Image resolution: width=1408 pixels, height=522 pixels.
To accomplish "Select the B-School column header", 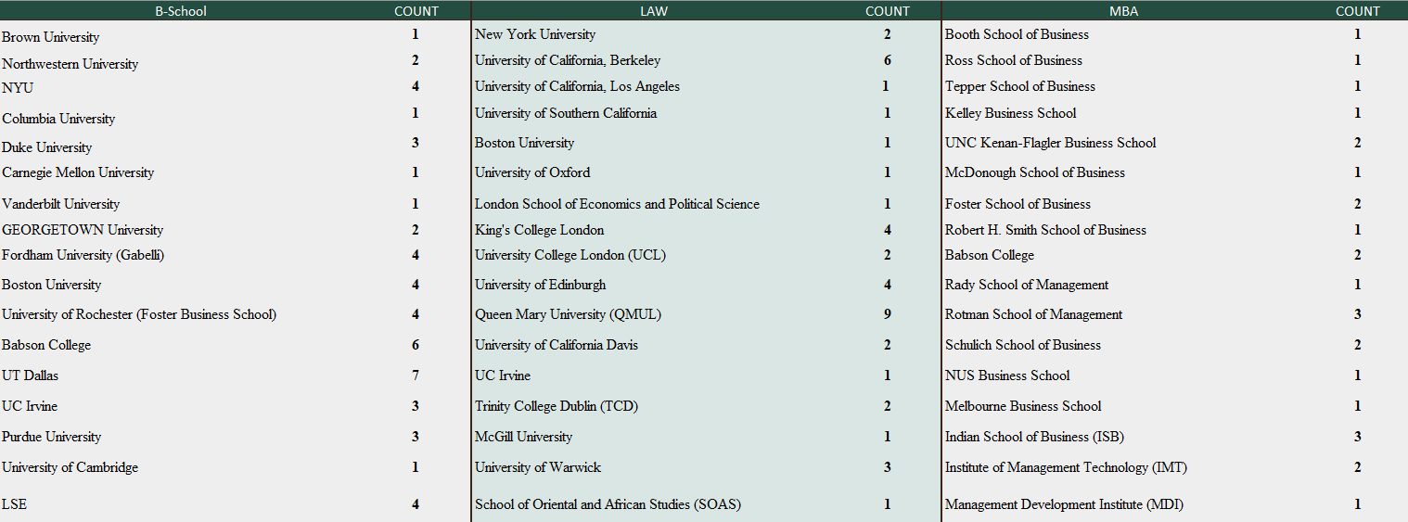I will tap(181, 11).
